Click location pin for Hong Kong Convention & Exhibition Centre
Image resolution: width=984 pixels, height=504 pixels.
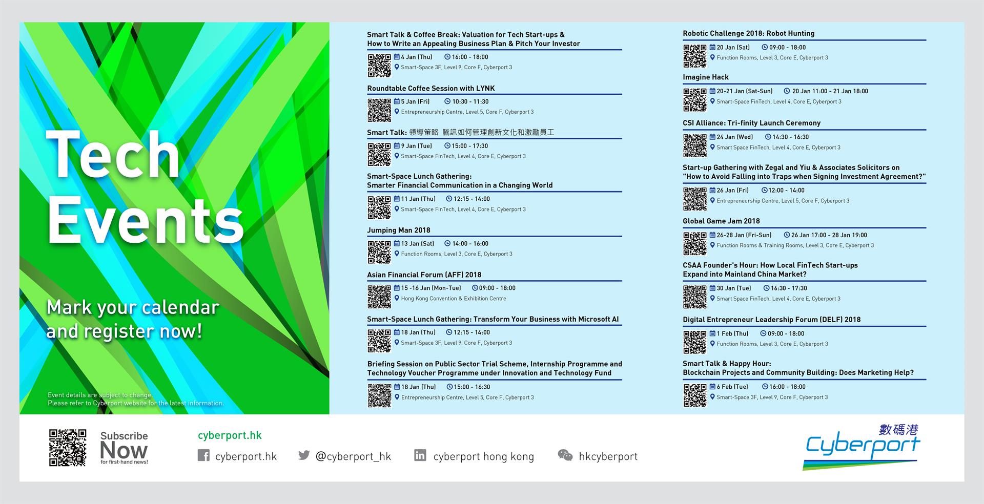click(x=397, y=298)
